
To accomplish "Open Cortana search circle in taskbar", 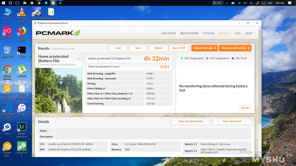I will [10, 3].
